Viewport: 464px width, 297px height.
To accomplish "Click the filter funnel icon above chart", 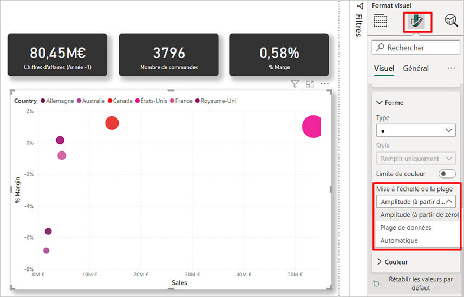I will [295, 84].
